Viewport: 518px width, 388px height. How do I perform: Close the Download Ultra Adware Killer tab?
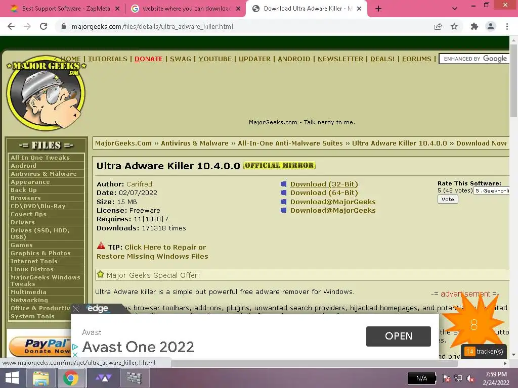(359, 9)
